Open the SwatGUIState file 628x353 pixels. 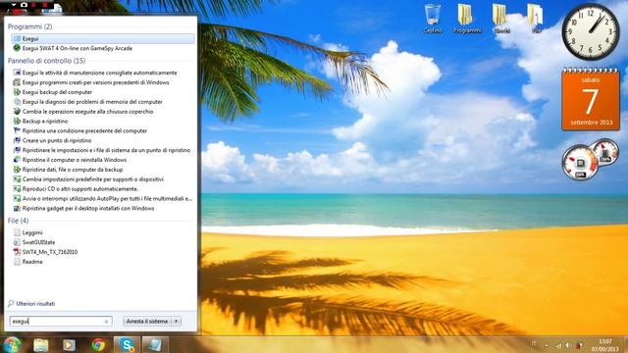click(x=38, y=242)
